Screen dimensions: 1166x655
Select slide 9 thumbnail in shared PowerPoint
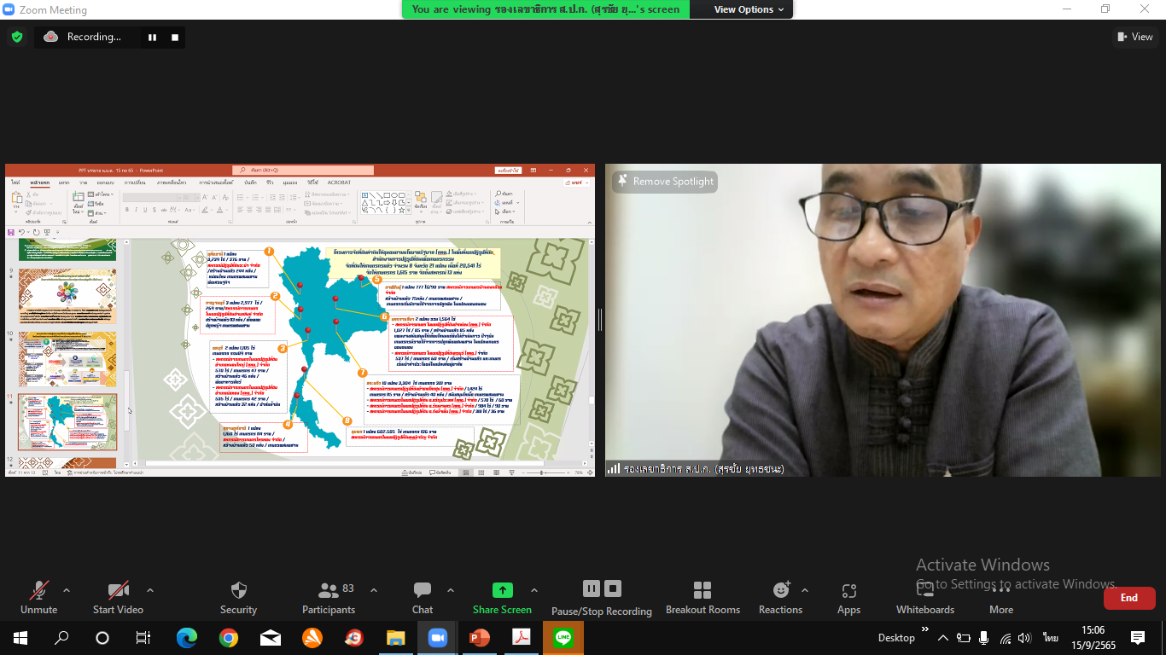tap(67, 295)
